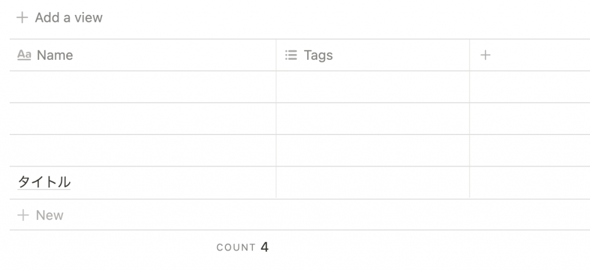Select the Tags cell in タイトル row
Screen dimensions: 590x270
coord(373,183)
